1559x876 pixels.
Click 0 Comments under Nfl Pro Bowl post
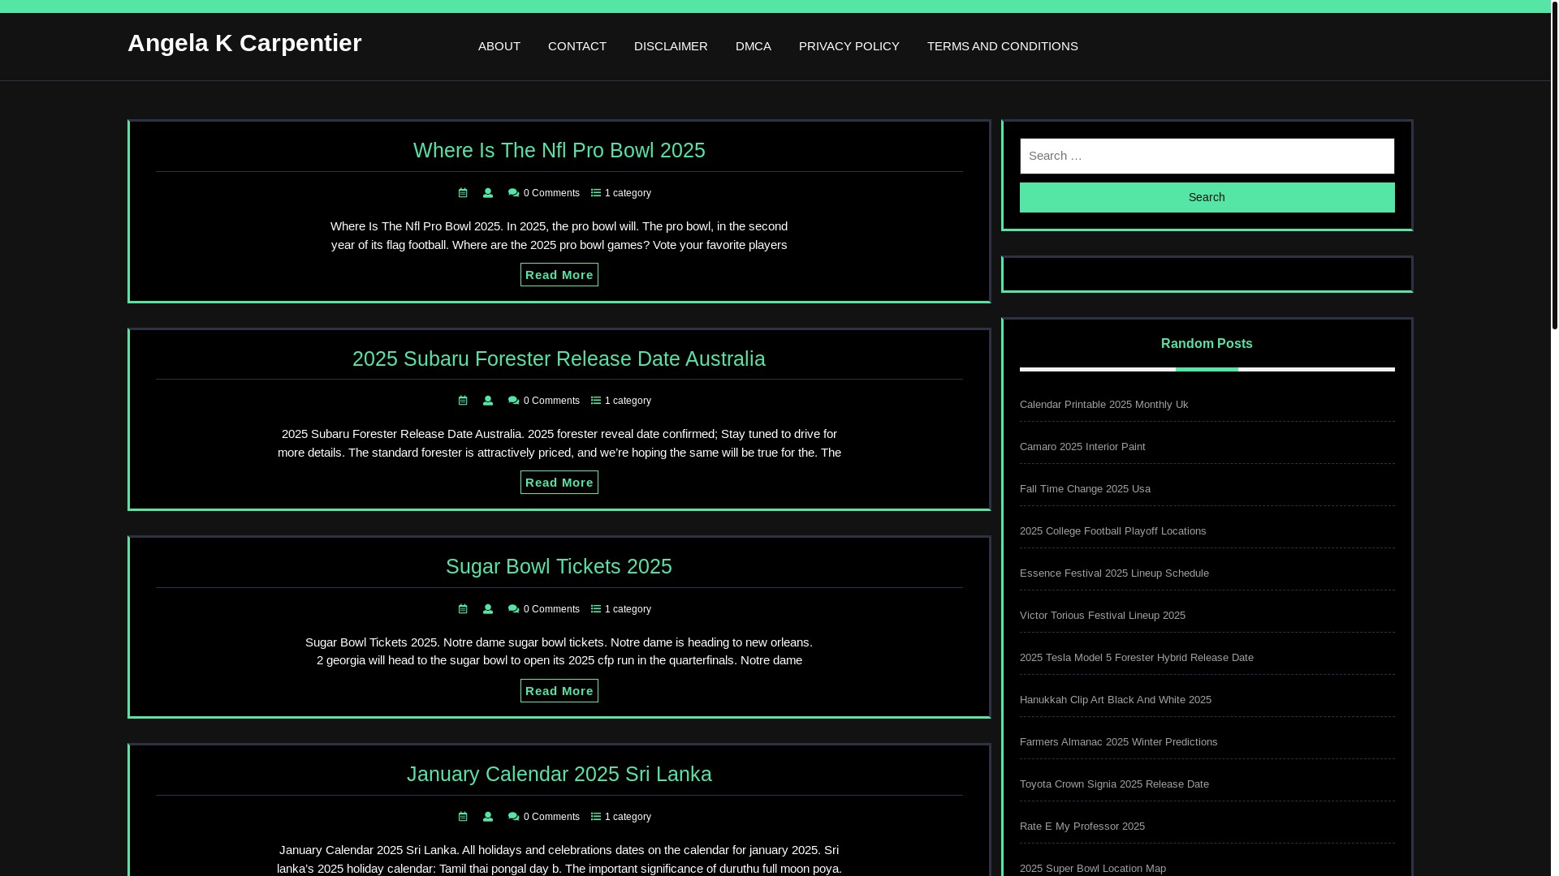551,193
